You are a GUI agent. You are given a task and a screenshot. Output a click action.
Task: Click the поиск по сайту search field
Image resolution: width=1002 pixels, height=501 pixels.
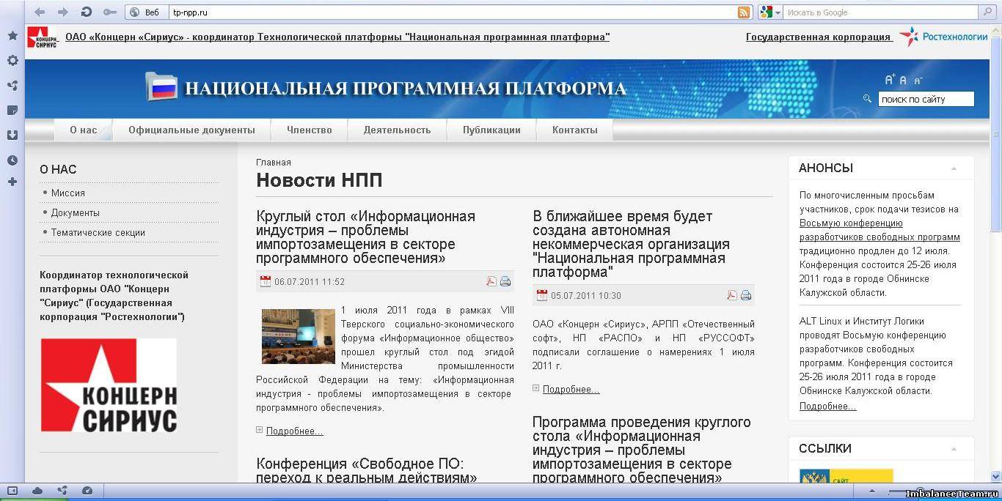tap(926, 99)
